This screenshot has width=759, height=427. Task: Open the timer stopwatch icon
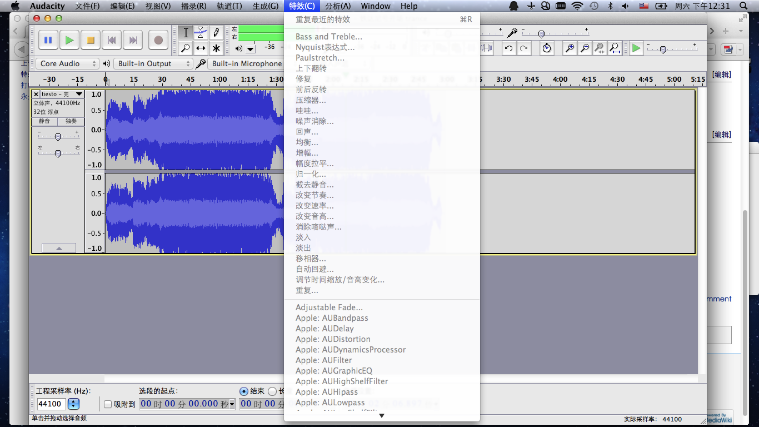click(547, 48)
